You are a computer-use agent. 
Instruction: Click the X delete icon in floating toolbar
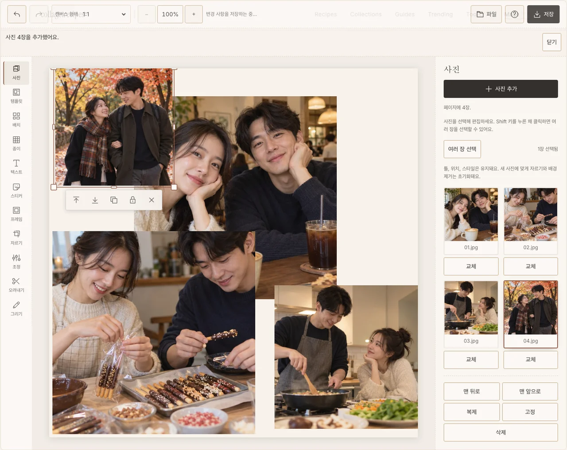tap(151, 200)
